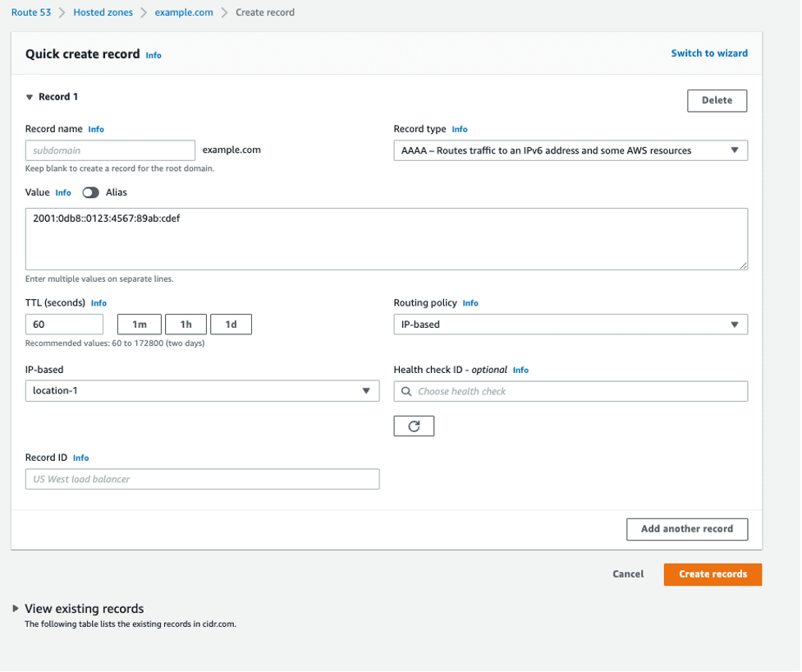This screenshot has height=672, width=802.
Task: Click the Delete record button
Action: point(717,100)
